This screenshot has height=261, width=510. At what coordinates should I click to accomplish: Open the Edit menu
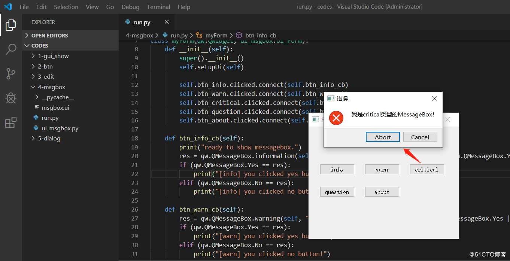pyautogui.click(x=42, y=7)
